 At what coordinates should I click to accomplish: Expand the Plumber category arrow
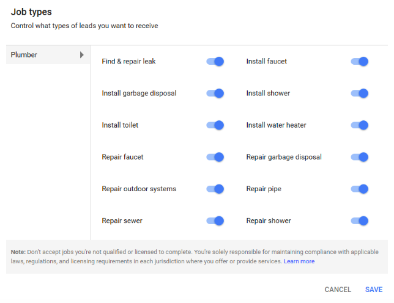(x=82, y=55)
